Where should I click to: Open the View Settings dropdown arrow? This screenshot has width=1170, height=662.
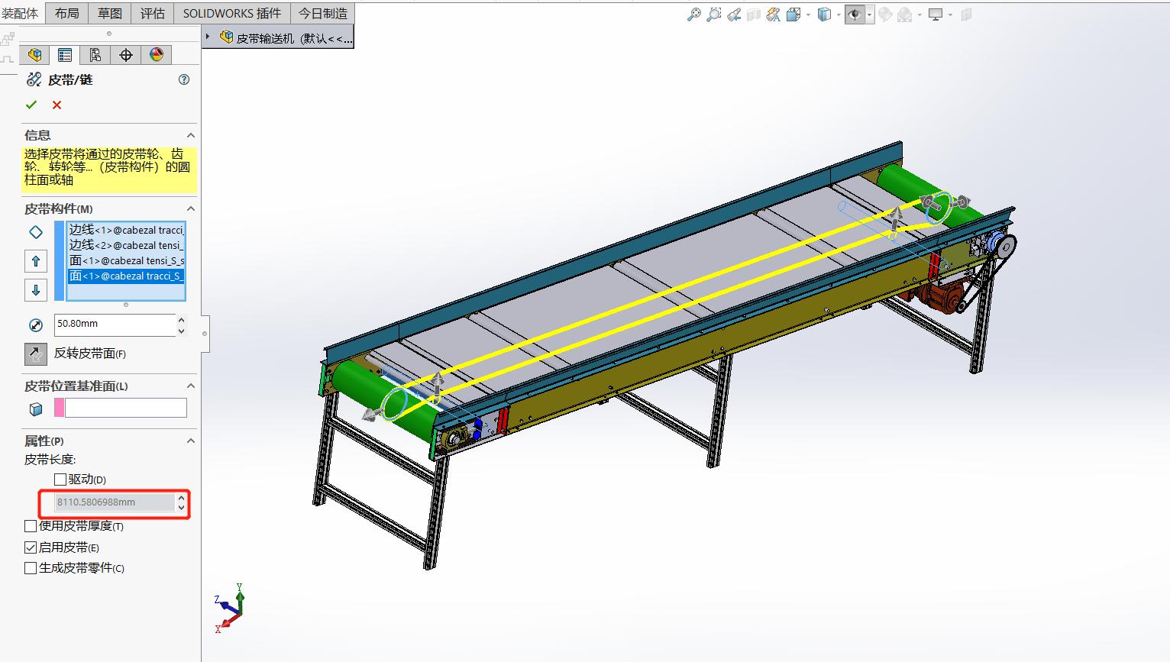[x=950, y=15]
